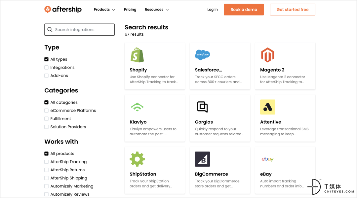Image resolution: width=357 pixels, height=198 pixels.
Task: Check the Integrations type filter
Action: tap(47, 68)
